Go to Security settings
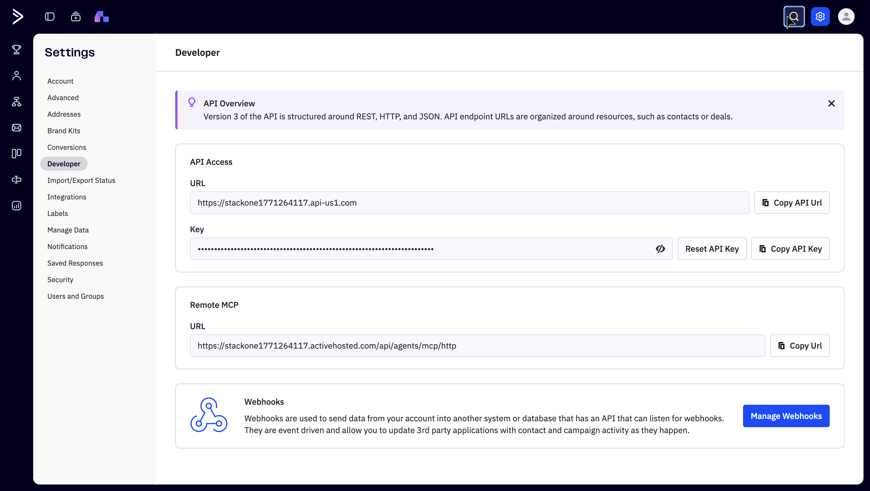The image size is (870, 491). pyautogui.click(x=60, y=279)
